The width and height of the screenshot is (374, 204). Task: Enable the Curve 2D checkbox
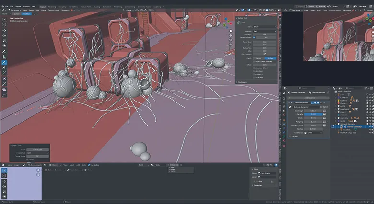coord(254,74)
